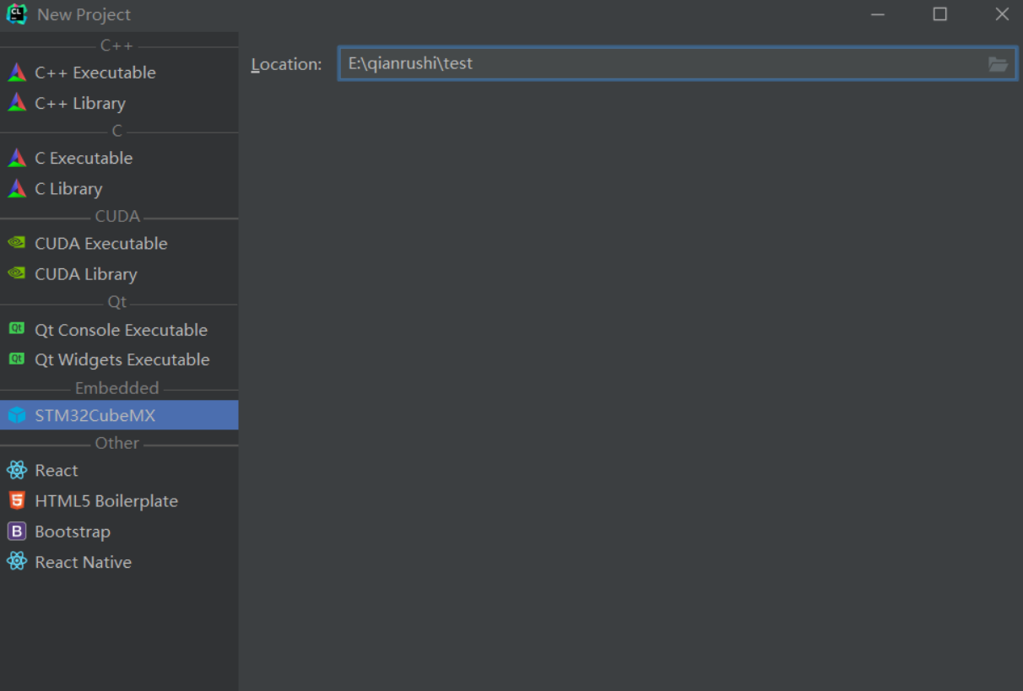Minimize the New Project window
The width and height of the screenshot is (1023, 691).
(x=878, y=14)
